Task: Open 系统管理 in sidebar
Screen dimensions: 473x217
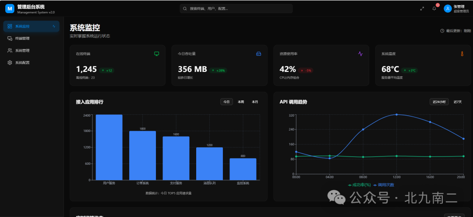Action: tap(32, 50)
